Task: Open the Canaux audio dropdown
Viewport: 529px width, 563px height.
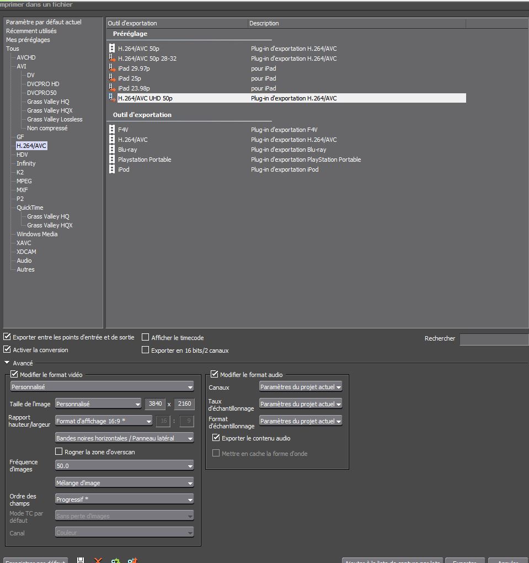Action: click(301, 387)
